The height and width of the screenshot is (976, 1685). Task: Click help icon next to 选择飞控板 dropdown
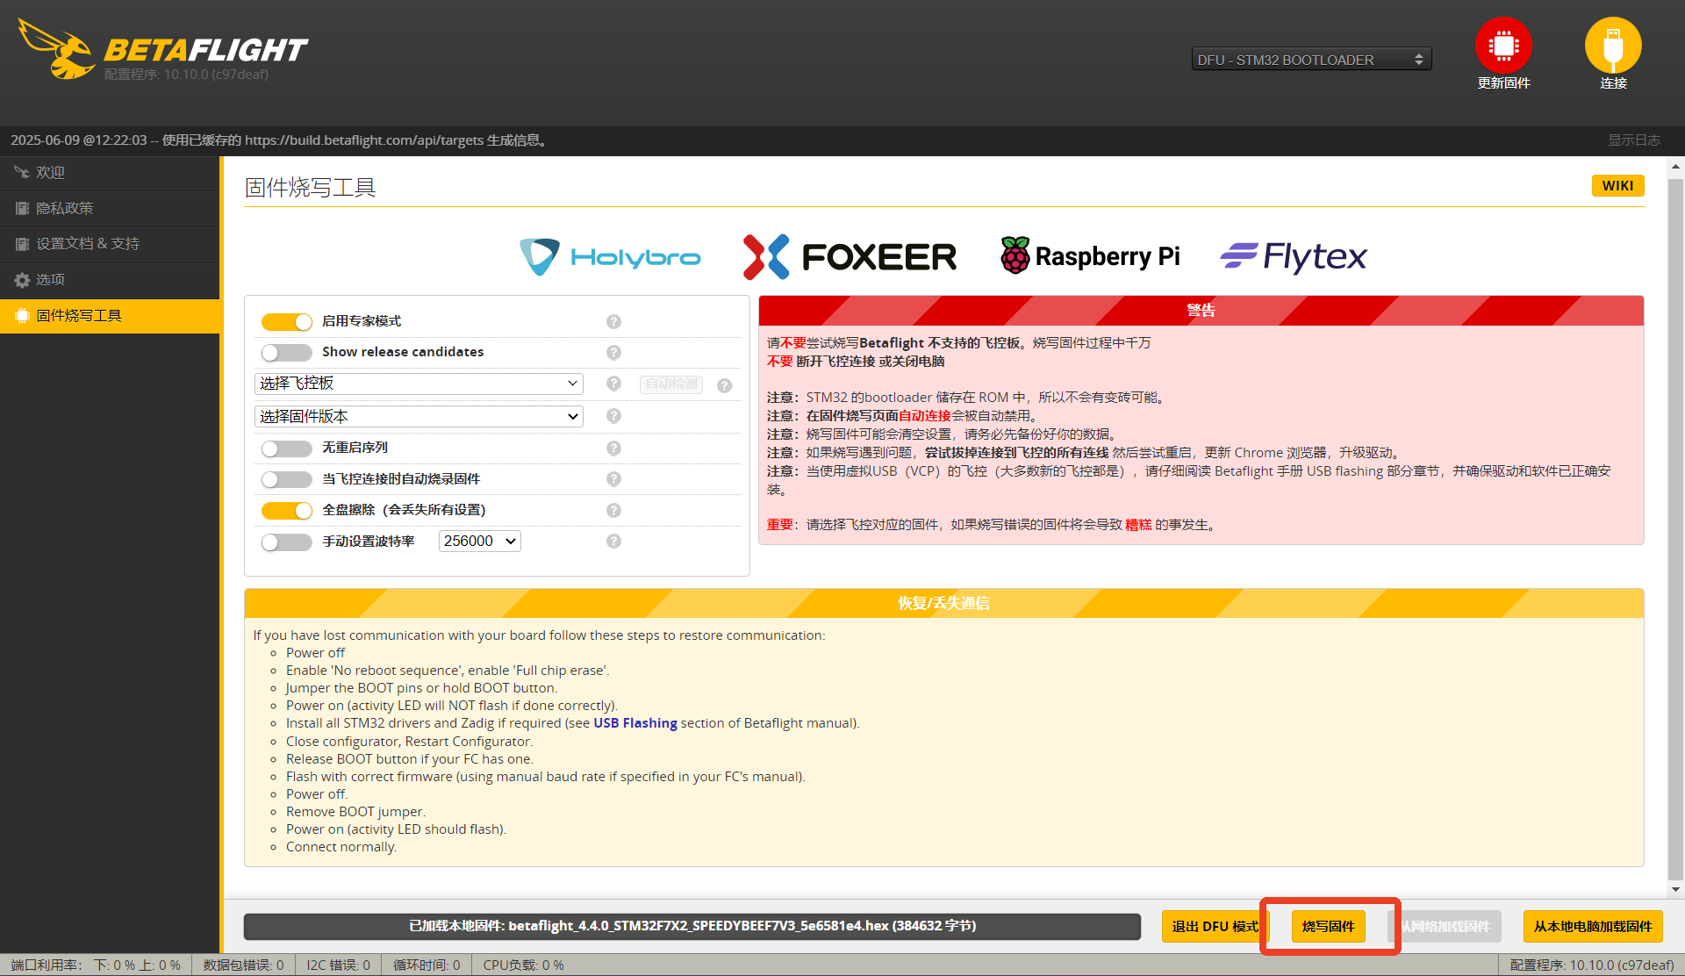(613, 384)
